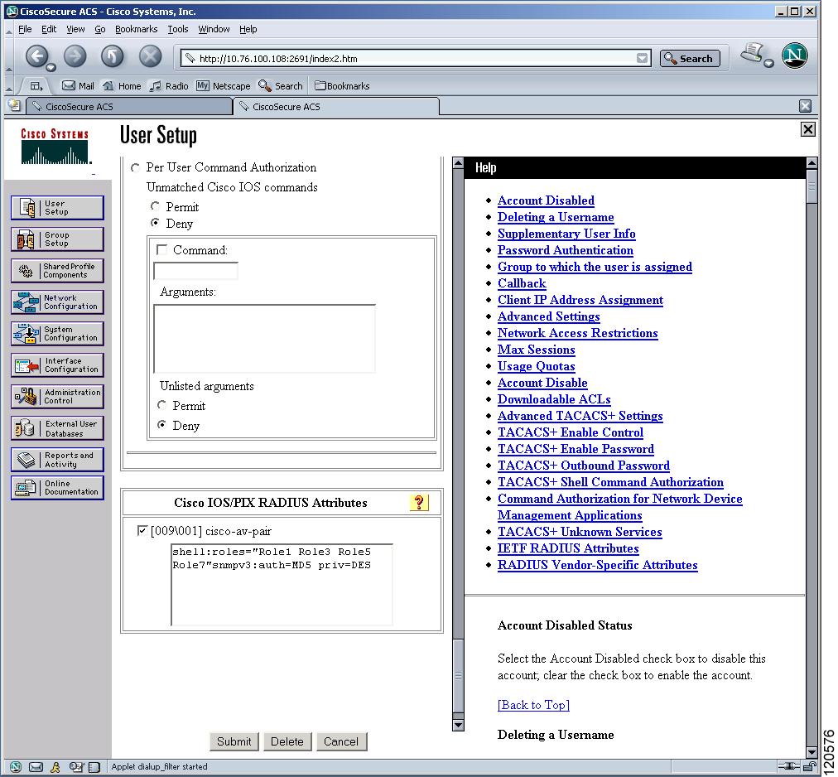
Task: Open User Setup in the sidebar
Action: [x=57, y=207]
